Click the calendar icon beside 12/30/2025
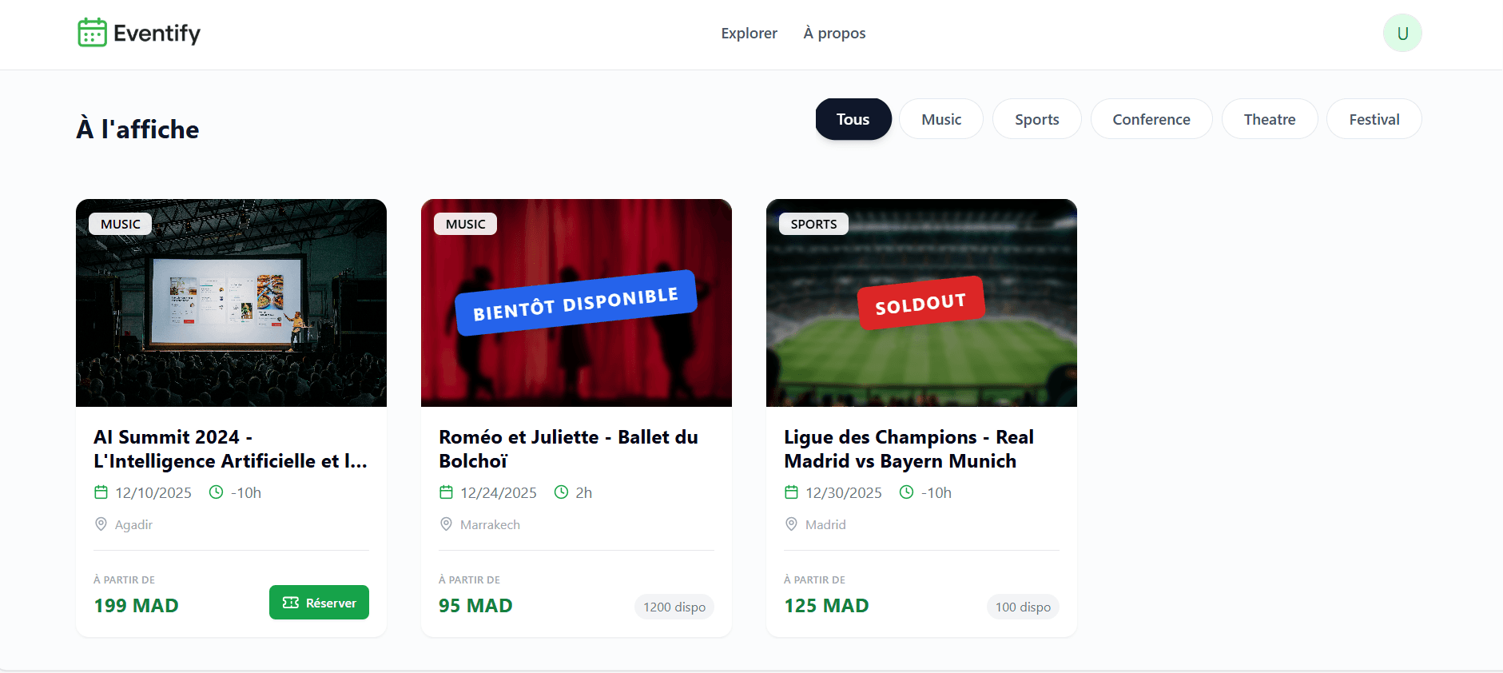This screenshot has width=1503, height=673. [792, 492]
